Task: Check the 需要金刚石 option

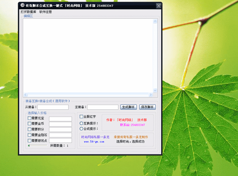Action: [x=30, y=135]
